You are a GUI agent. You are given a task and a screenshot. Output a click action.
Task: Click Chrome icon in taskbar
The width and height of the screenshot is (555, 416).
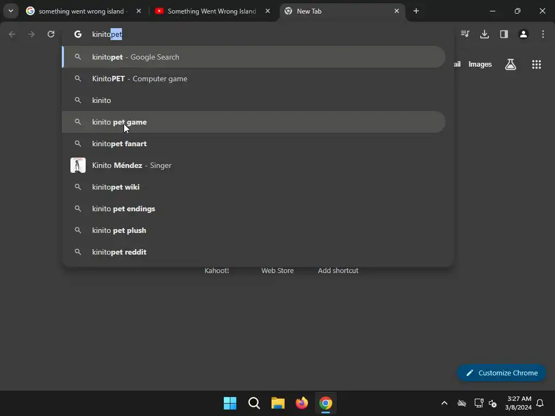(326, 403)
